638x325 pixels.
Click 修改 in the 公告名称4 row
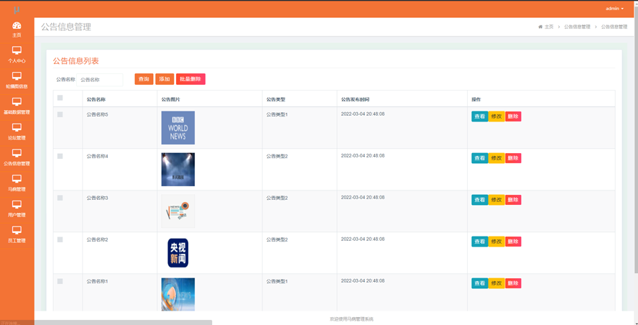(x=496, y=158)
